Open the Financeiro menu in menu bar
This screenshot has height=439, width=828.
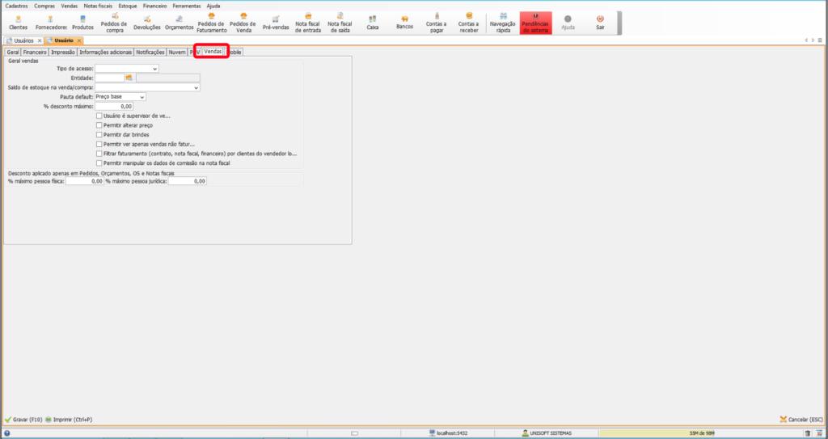(x=154, y=6)
